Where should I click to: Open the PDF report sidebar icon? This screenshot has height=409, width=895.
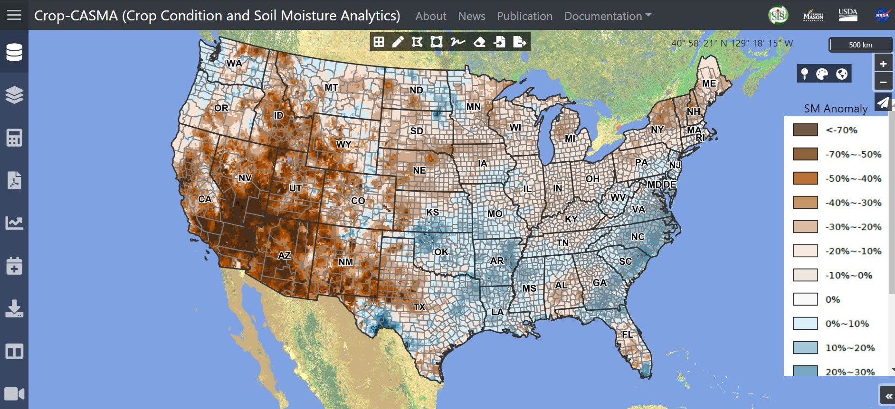coord(14,180)
